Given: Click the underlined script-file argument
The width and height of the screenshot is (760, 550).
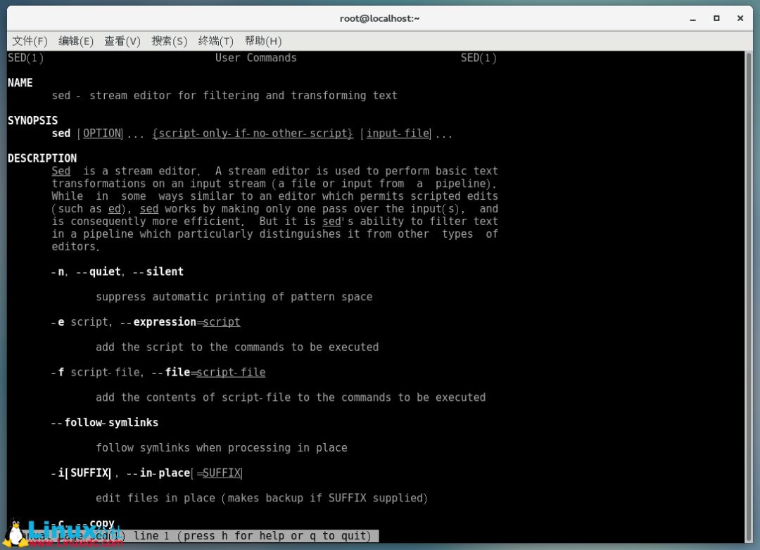Looking at the screenshot, I should click(x=231, y=372).
